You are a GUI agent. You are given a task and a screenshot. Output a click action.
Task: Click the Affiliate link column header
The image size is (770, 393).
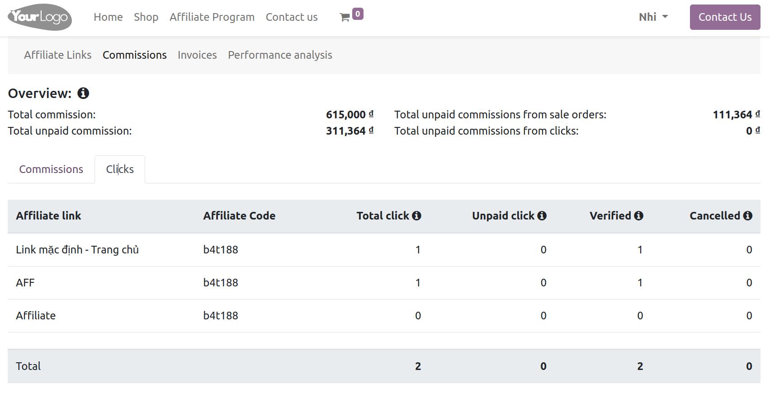(x=48, y=216)
